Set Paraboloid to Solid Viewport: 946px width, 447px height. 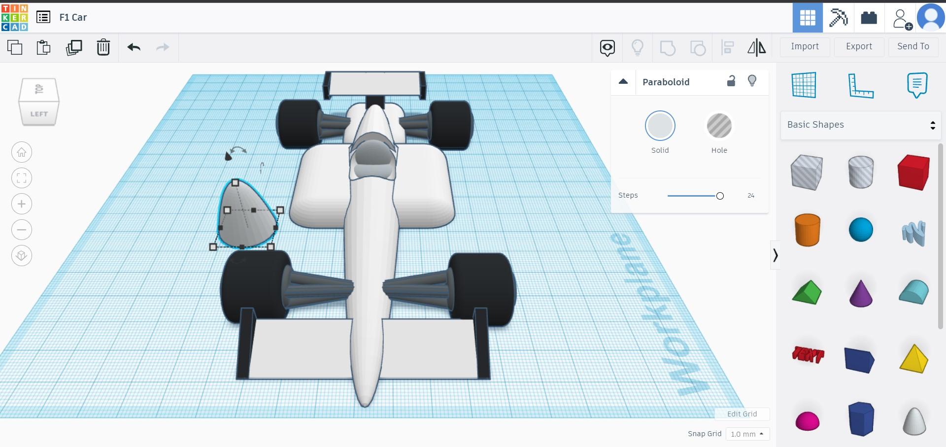pyautogui.click(x=660, y=126)
